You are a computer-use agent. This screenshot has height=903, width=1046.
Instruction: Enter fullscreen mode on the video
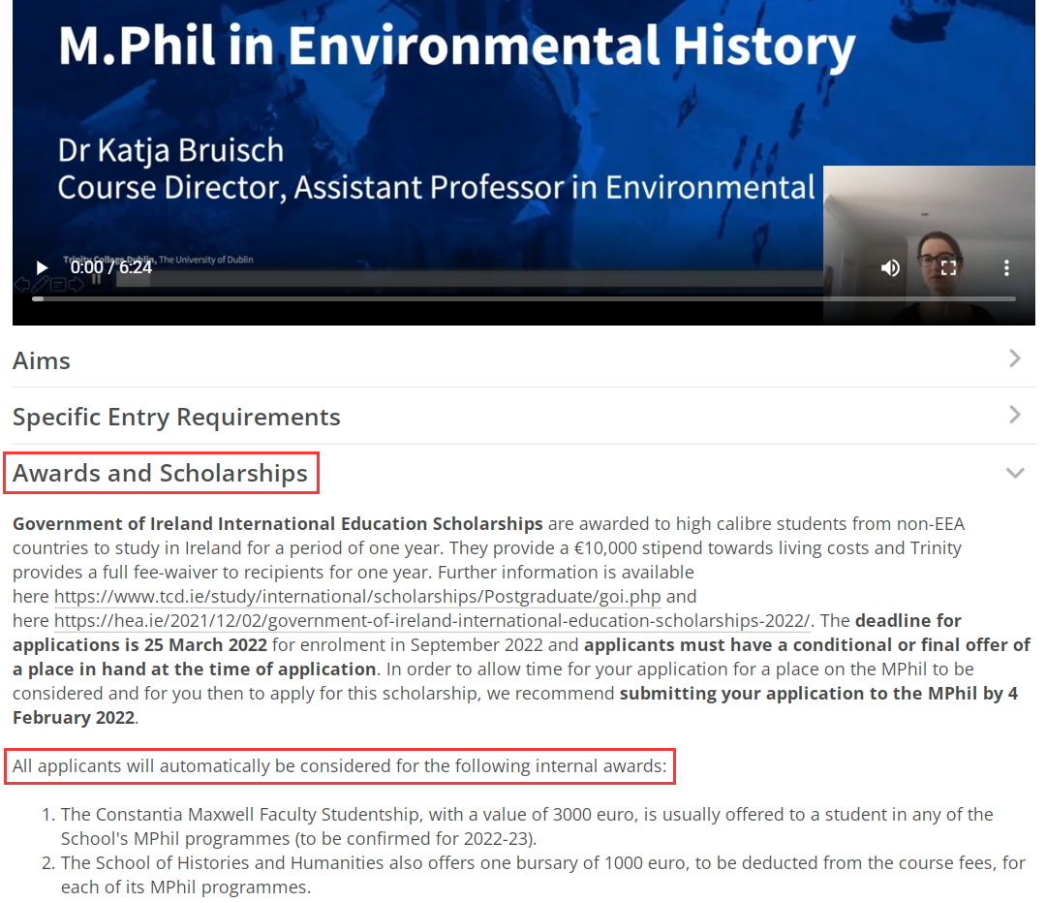coord(948,267)
